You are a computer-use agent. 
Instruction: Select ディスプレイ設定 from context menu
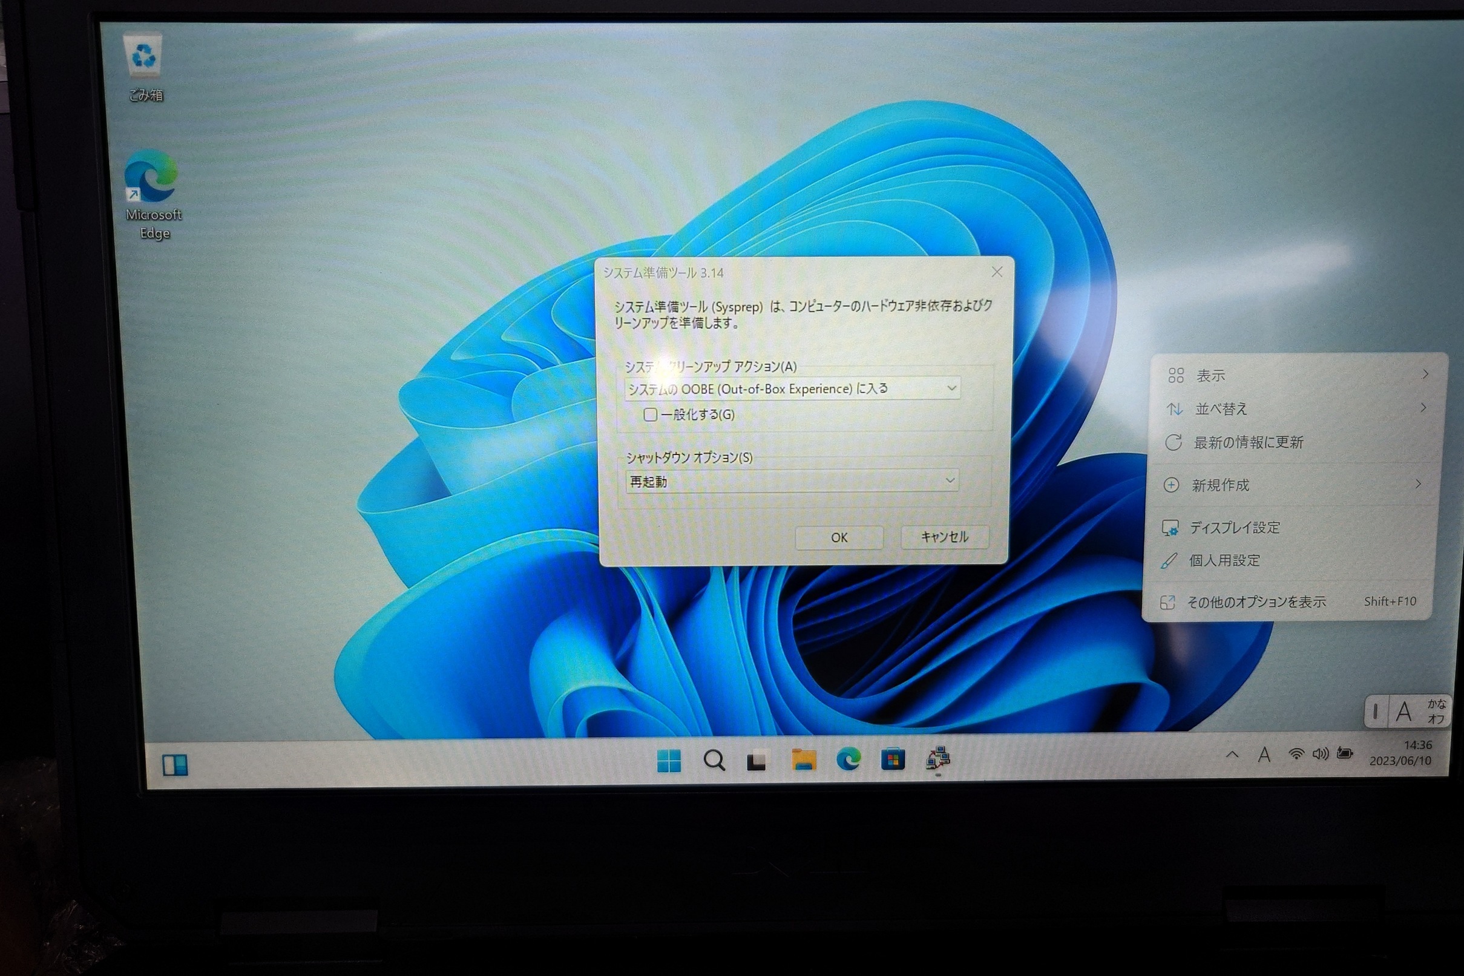point(1292,527)
